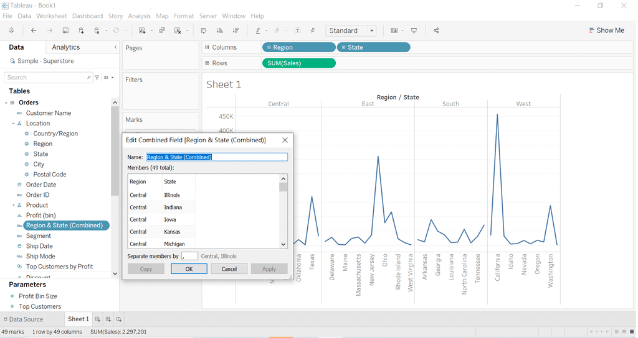Select the Top Customers by Profit set
This screenshot has height=338, width=638.
[x=59, y=267]
